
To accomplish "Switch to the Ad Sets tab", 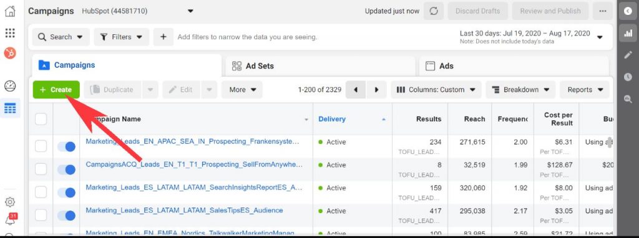I will (x=320, y=66).
